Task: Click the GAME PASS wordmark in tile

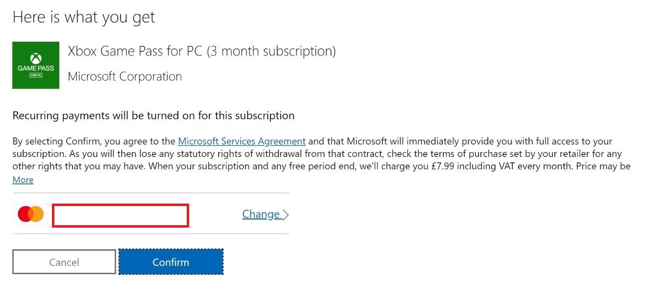Action: [36, 68]
